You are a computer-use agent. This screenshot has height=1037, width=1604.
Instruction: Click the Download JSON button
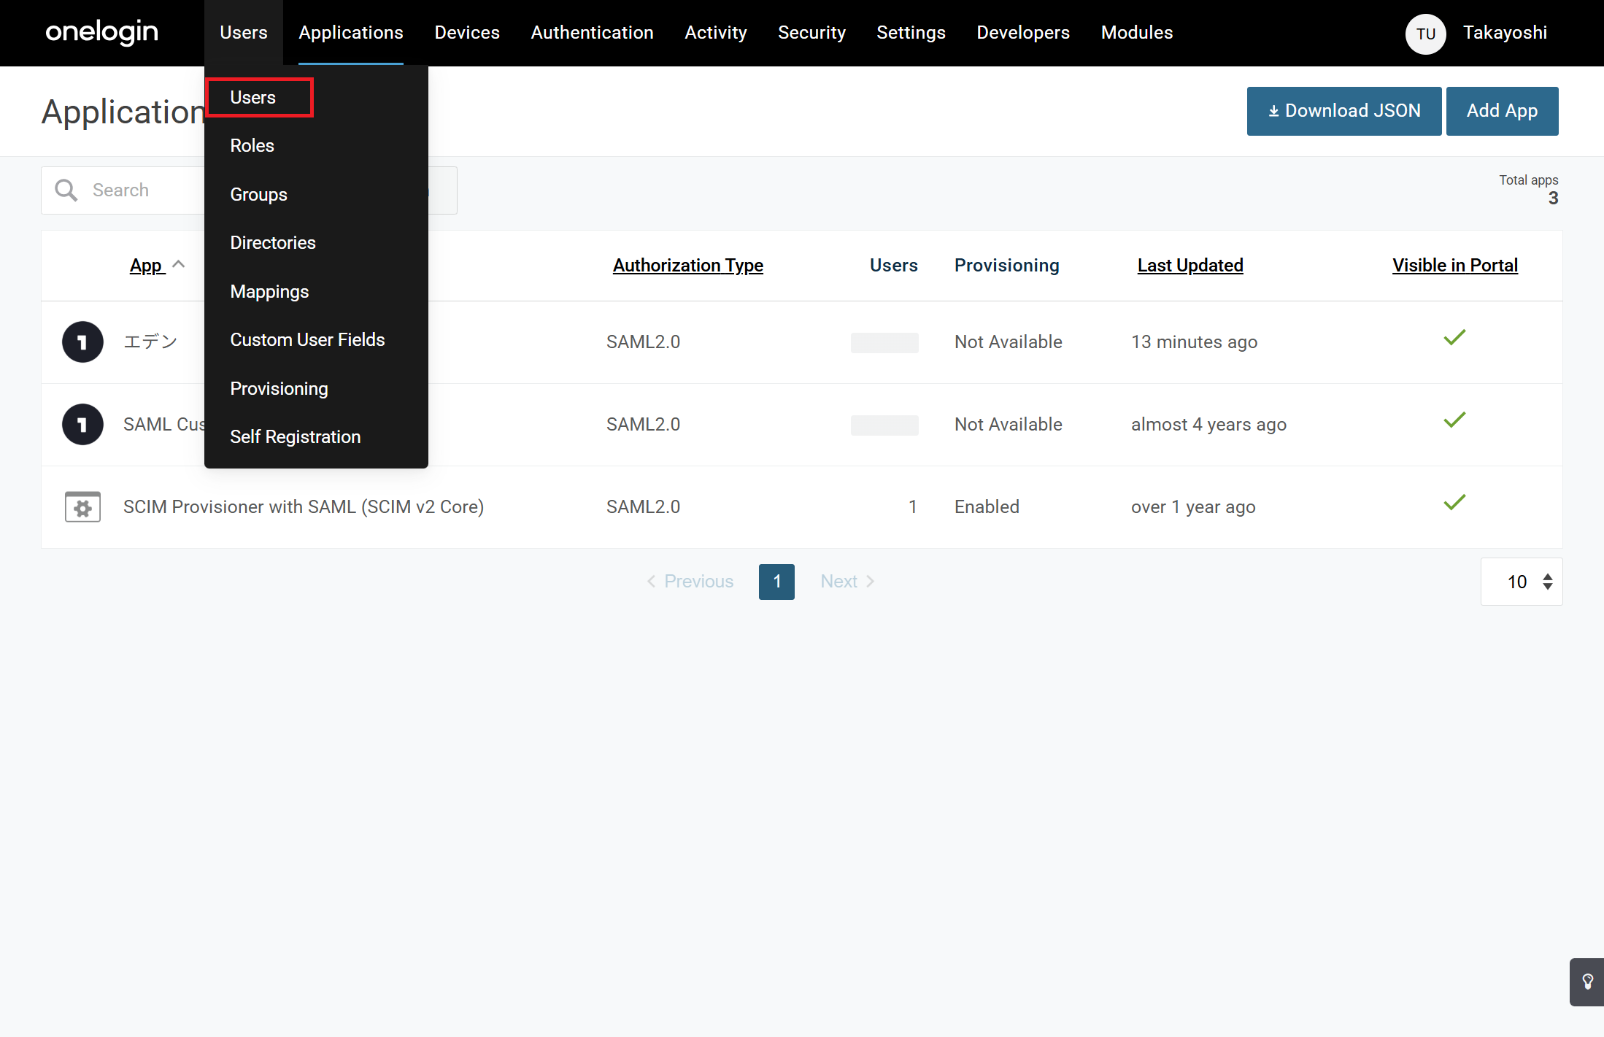coord(1343,111)
